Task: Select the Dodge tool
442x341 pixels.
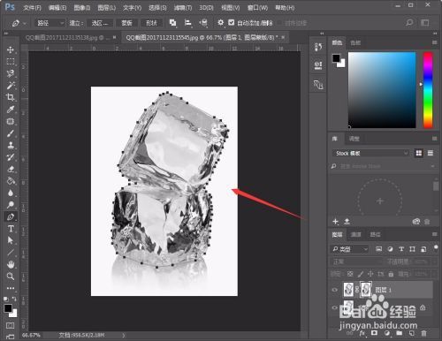Action: [x=11, y=205]
